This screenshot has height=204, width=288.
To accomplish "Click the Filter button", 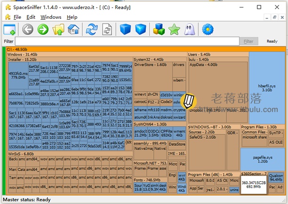I will (249, 41).
